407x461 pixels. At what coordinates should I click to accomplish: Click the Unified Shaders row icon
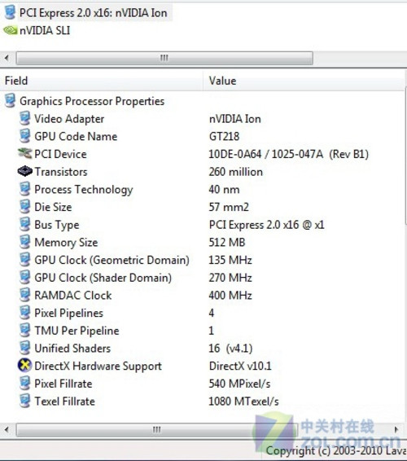[24, 348]
